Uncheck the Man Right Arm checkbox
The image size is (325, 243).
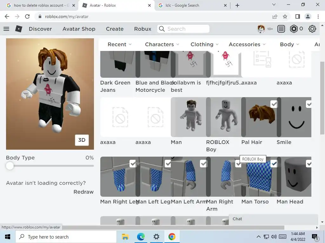238,164
